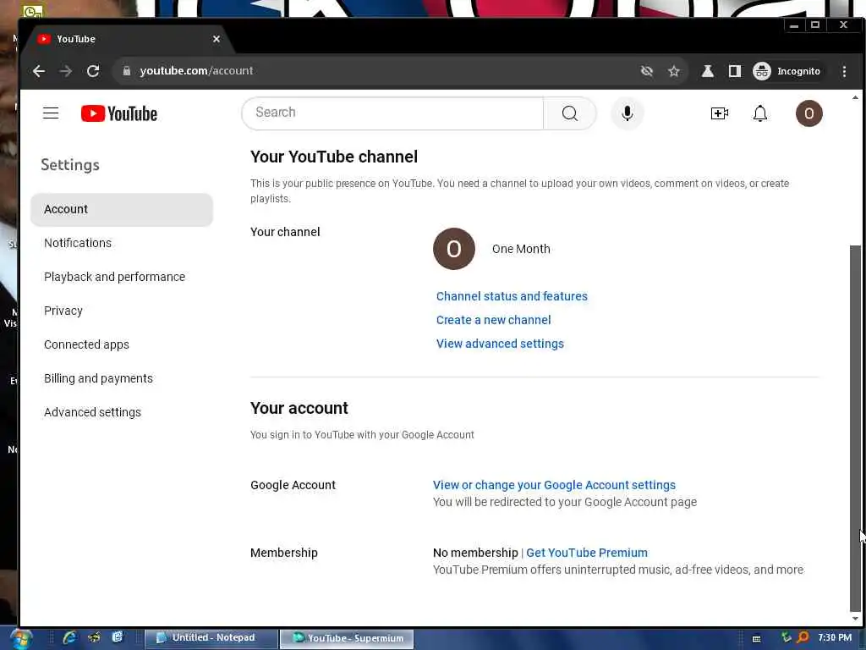866x650 pixels.
Task: Click the One Month channel avatar
Action: (453, 249)
